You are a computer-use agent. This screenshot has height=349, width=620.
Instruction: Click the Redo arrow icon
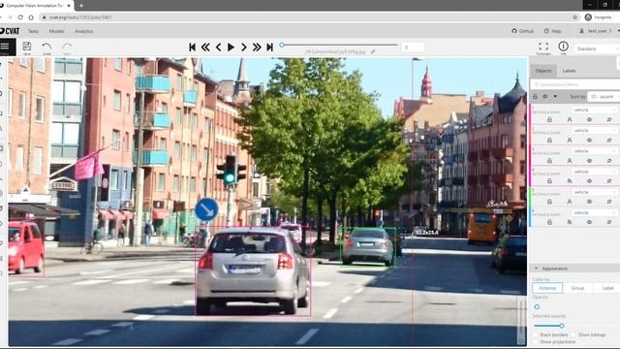(x=67, y=48)
